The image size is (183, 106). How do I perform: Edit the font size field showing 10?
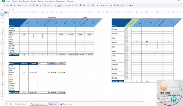tap(59, 5)
